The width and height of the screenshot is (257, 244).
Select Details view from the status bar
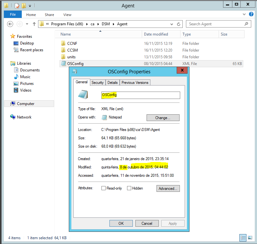tap(243, 238)
